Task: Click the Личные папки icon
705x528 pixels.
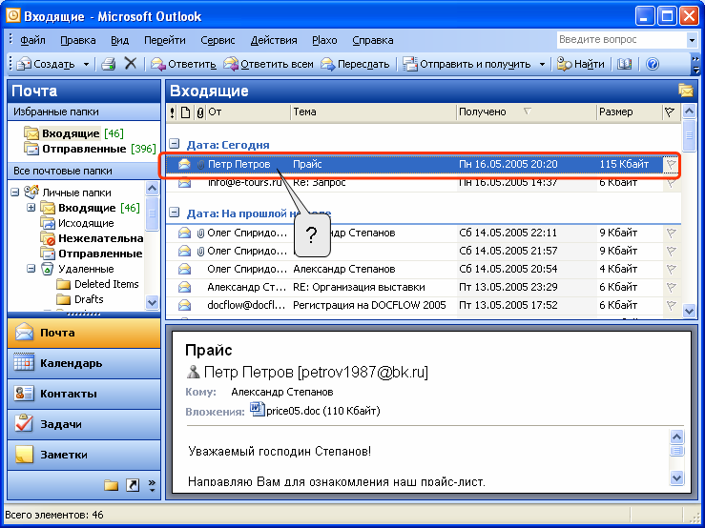Action: (31, 192)
